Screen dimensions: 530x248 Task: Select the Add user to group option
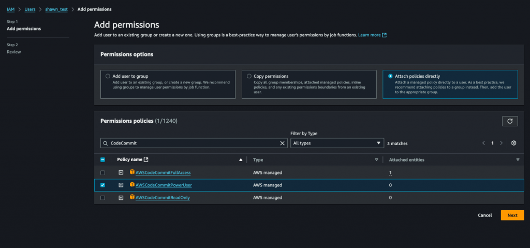pos(108,76)
